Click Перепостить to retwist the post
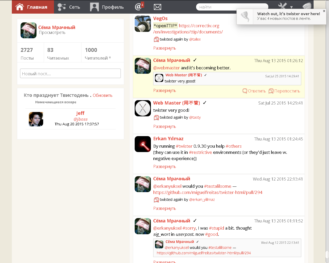Screen dimensions: 329x263 coord(284,91)
